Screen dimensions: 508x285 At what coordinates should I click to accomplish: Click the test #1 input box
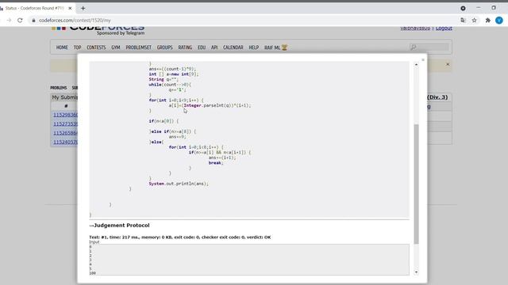[x=249, y=260]
